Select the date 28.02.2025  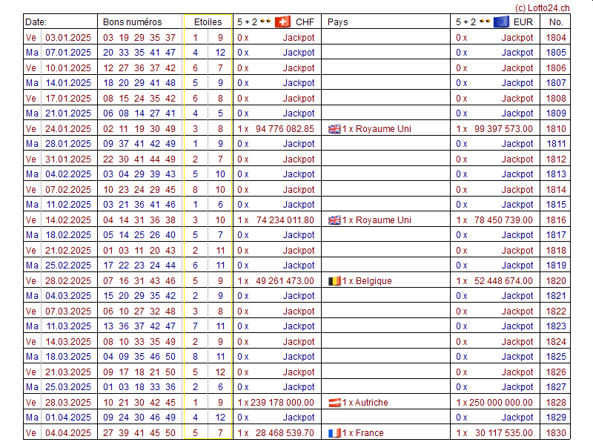coord(68,281)
